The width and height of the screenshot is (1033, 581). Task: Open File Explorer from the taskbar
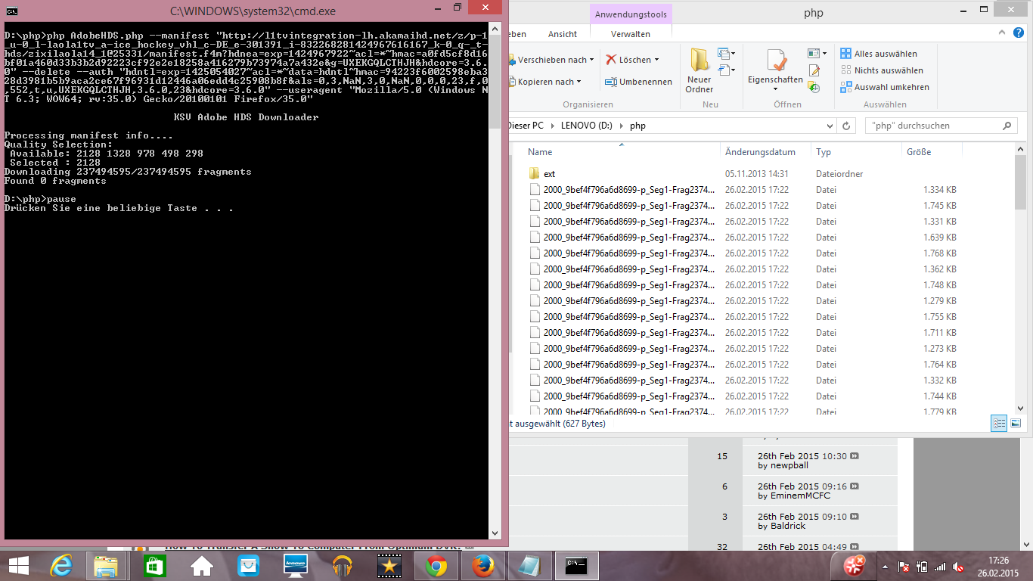106,565
